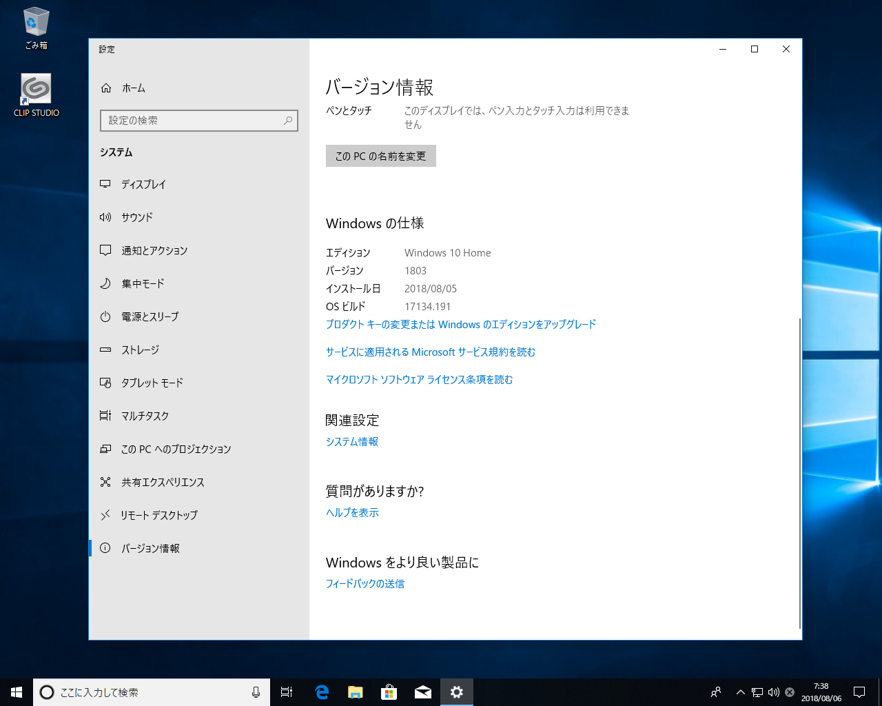The width and height of the screenshot is (882, 706).
Task: Open the Multitasking settings page
Action: click(x=145, y=416)
